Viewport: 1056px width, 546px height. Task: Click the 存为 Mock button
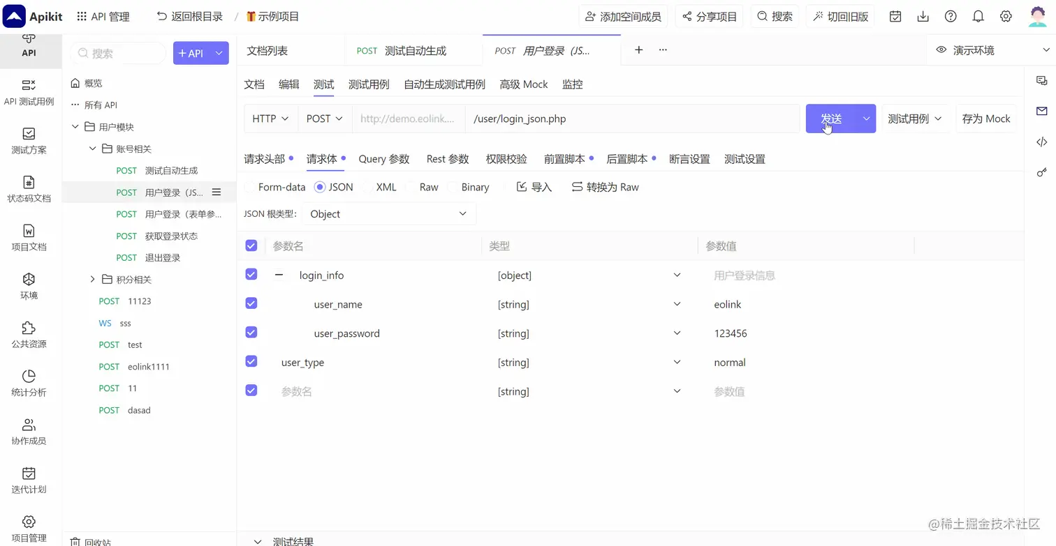coord(986,119)
